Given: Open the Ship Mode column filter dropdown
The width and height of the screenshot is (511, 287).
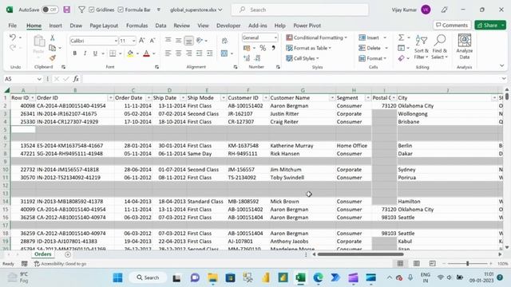Looking at the screenshot, I should click(x=224, y=98).
